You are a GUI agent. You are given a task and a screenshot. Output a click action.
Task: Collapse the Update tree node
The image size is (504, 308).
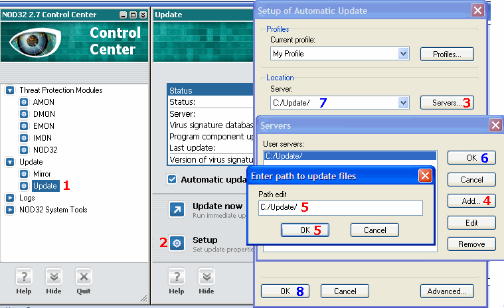click(x=10, y=162)
